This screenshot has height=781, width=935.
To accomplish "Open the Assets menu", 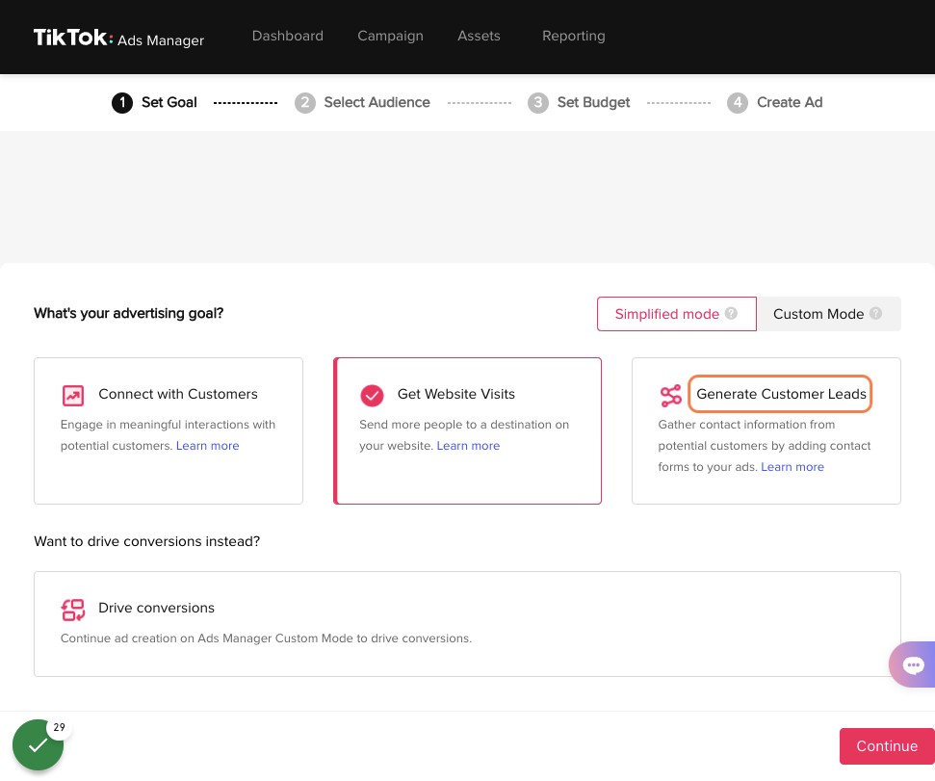I will (479, 36).
